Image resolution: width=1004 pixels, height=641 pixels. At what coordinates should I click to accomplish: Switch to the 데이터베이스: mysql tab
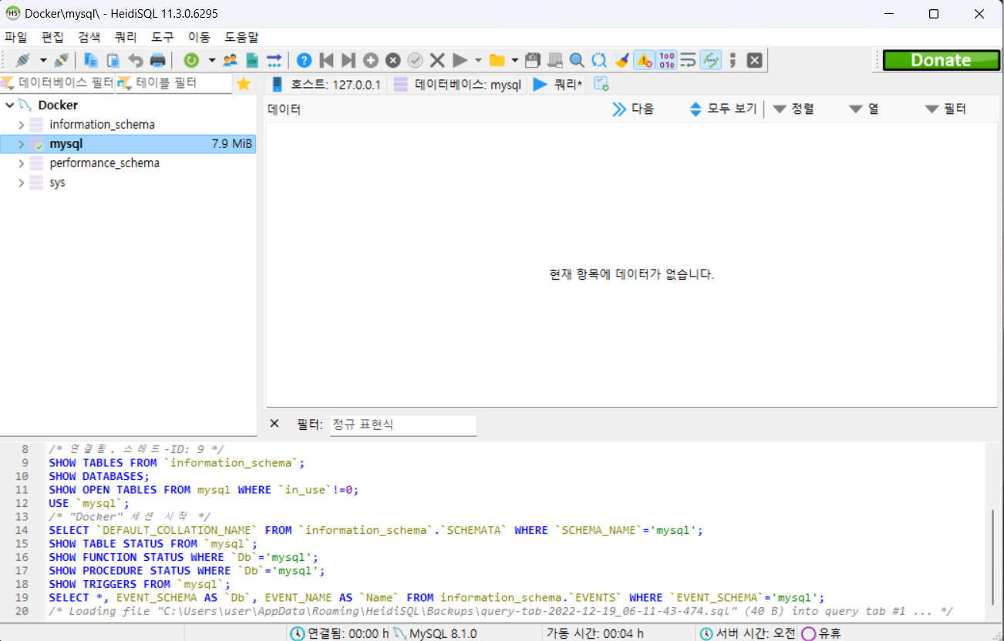pyautogui.click(x=457, y=85)
